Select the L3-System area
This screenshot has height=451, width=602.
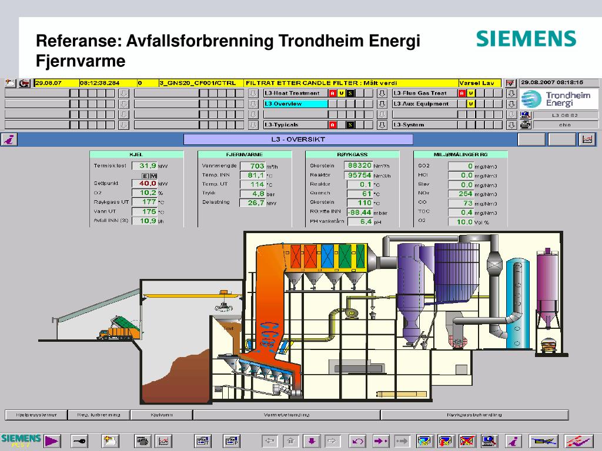coord(424,124)
